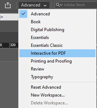Viewport: 97px width, 108px height.
Task: Click the Share export icon
Action: pyautogui.click(x=8, y=5)
